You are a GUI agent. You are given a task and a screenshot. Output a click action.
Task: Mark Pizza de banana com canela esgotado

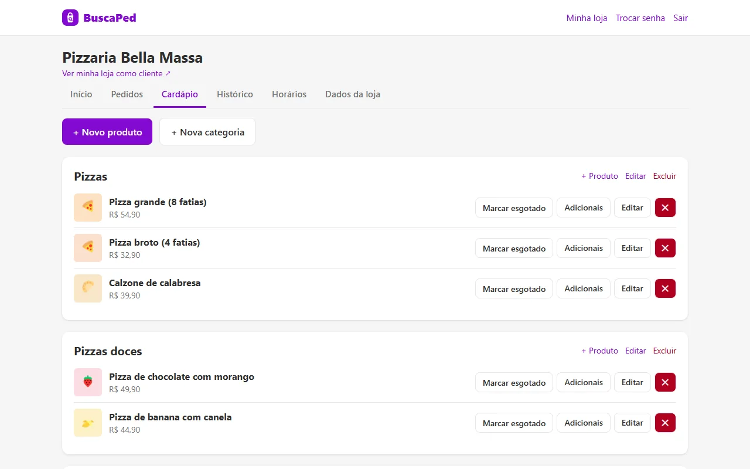click(x=514, y=423)
